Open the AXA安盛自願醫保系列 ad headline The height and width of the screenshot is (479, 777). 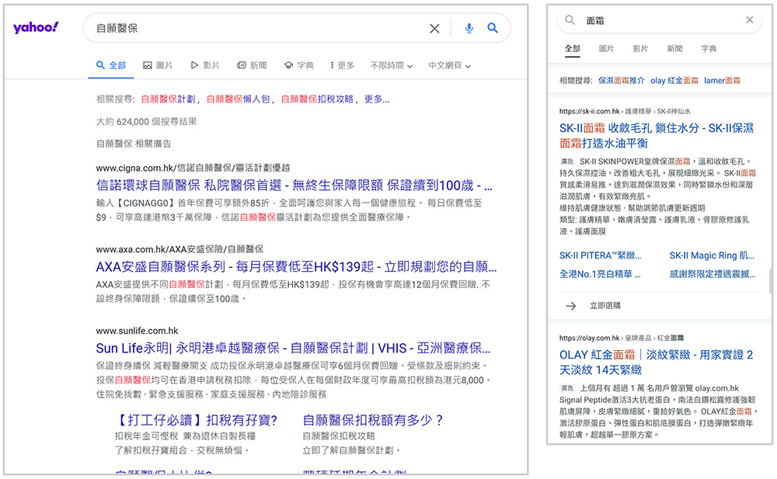(x=296, y=267)
